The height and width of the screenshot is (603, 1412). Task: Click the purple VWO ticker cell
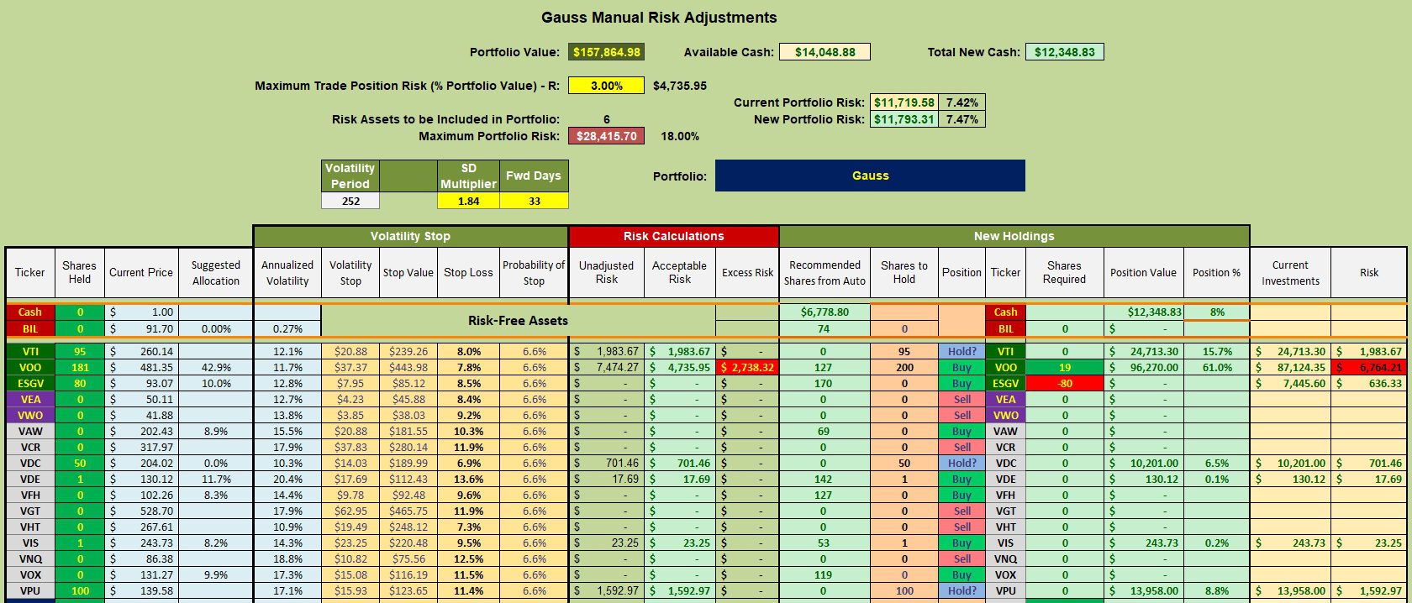(x=30, y=415)
